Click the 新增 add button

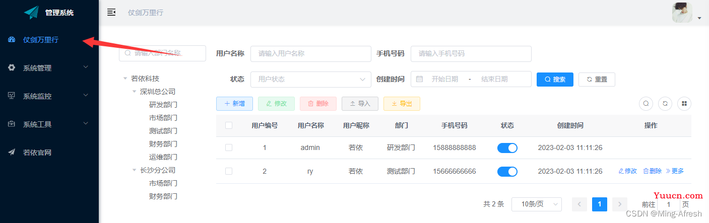point(234,104)
